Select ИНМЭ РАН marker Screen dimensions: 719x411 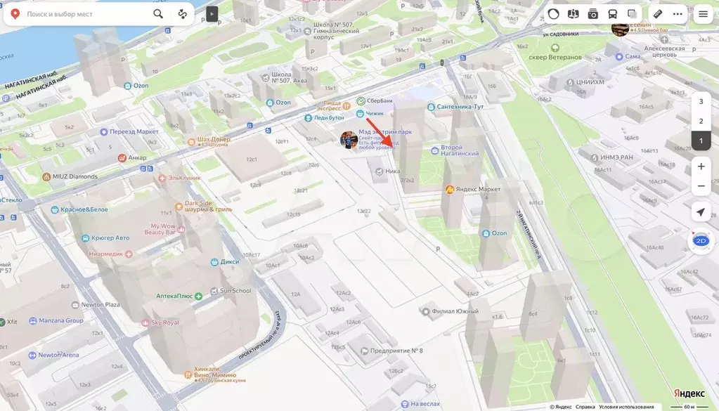pos(595,157)
